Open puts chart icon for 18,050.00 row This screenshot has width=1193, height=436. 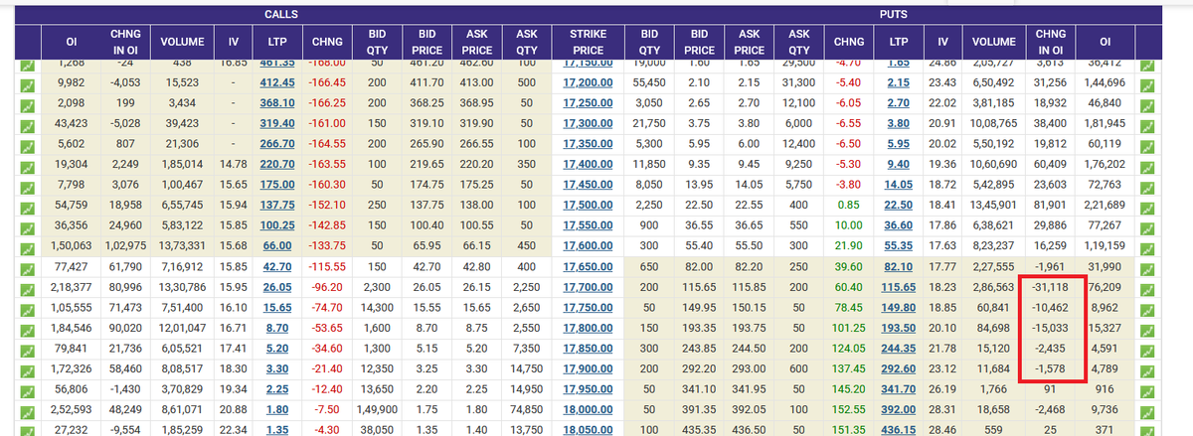coord(1148,429)
